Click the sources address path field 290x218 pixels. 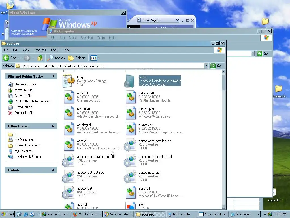[110, 66]
